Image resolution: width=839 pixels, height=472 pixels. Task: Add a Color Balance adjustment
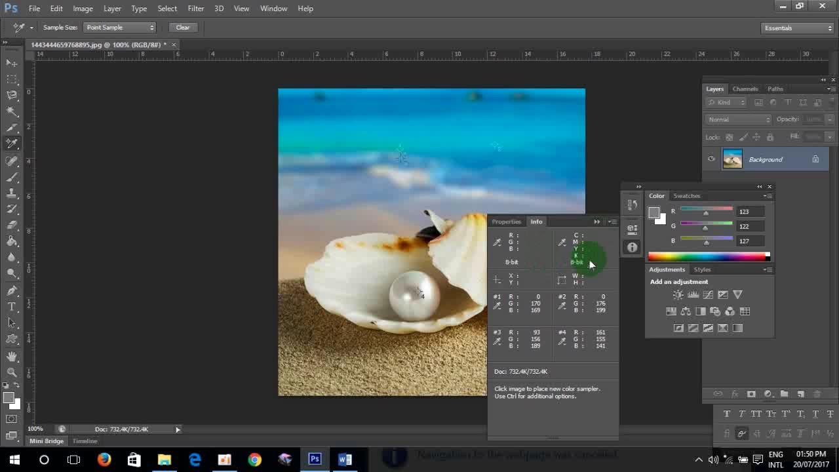pyautogui.click(x=686, y=311)
